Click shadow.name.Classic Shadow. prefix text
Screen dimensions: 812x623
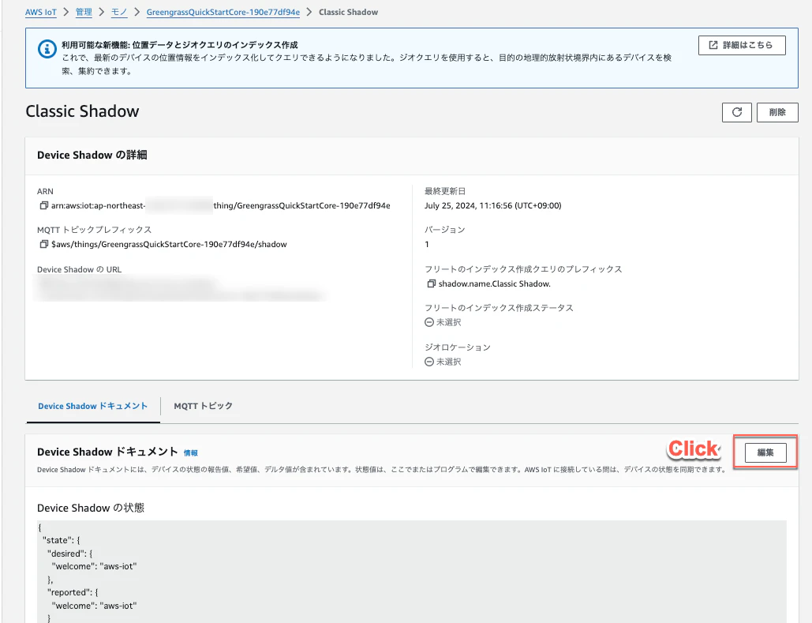[x=495, y=283]
